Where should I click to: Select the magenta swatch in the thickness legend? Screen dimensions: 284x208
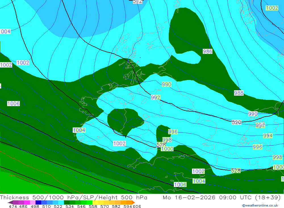click(x=27, y=202)
